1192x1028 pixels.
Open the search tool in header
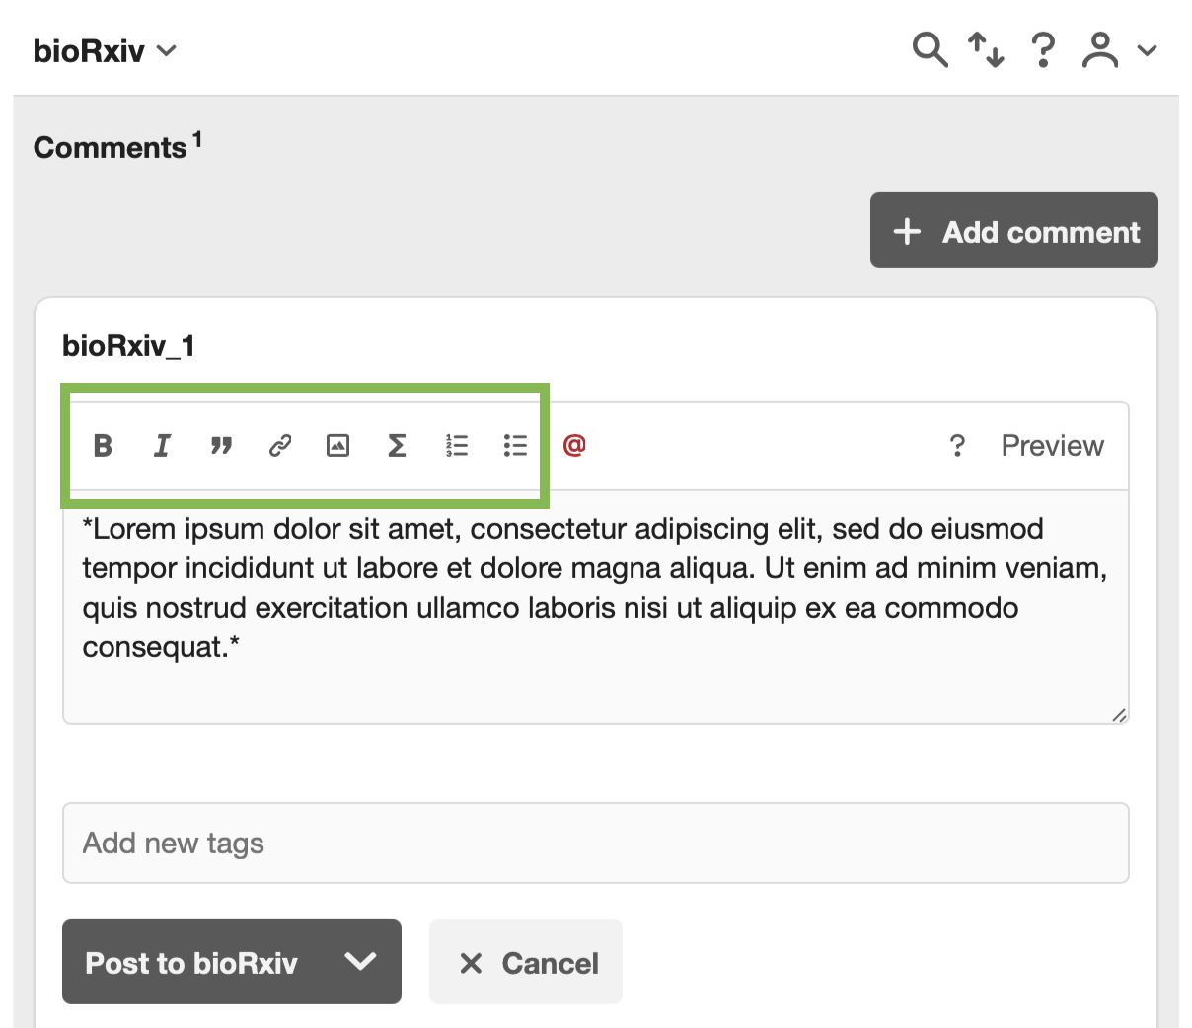click(x=930, y=49)
